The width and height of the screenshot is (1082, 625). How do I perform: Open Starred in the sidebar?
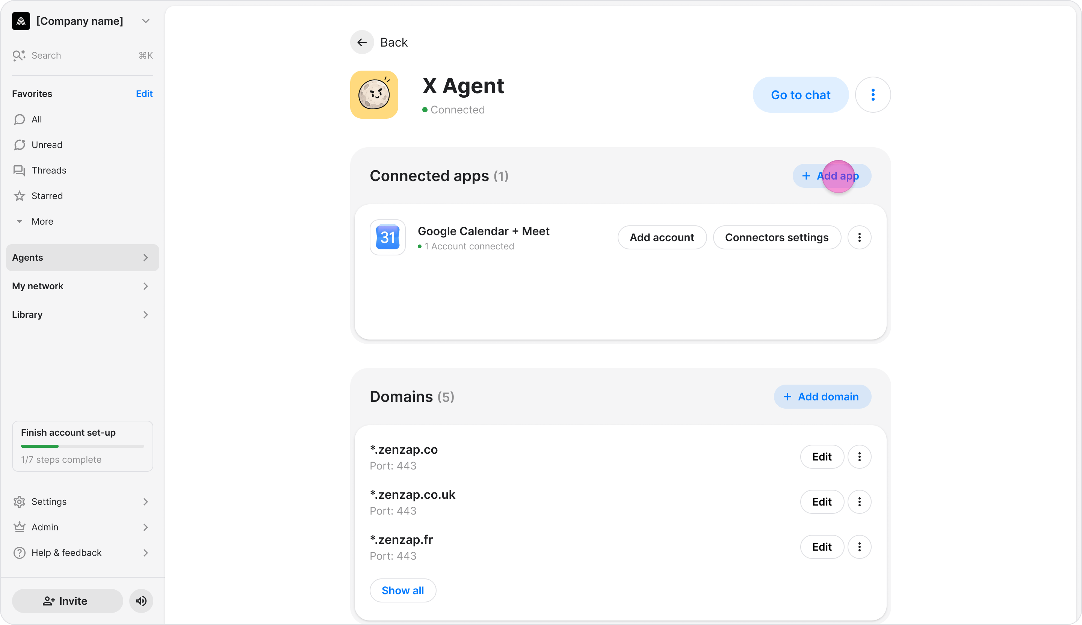(x=82, y=196)
